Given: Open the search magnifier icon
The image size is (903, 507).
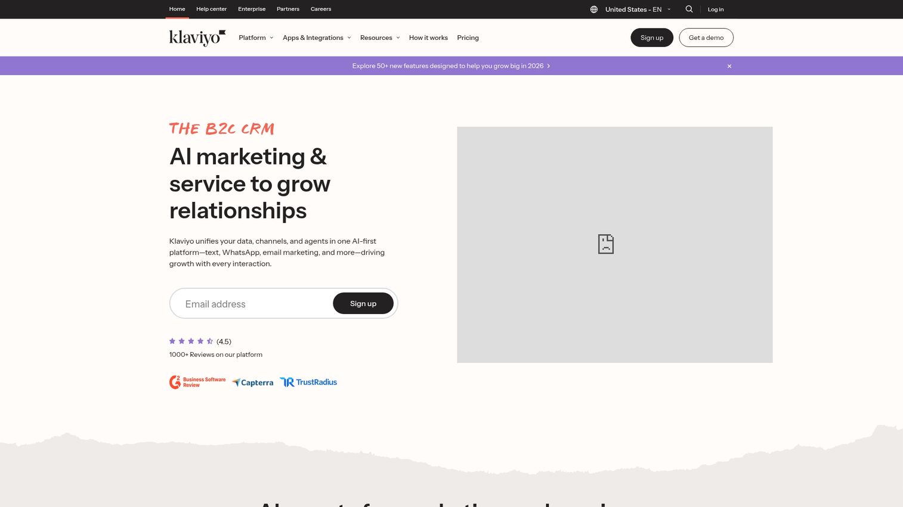Looking at the screenshot, I should 689,9.
